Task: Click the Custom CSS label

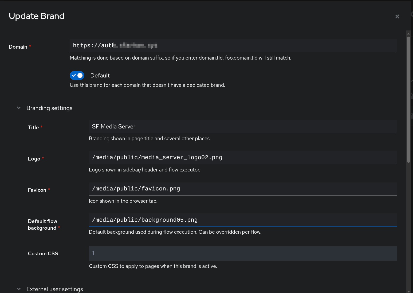Action: [43, 254]
